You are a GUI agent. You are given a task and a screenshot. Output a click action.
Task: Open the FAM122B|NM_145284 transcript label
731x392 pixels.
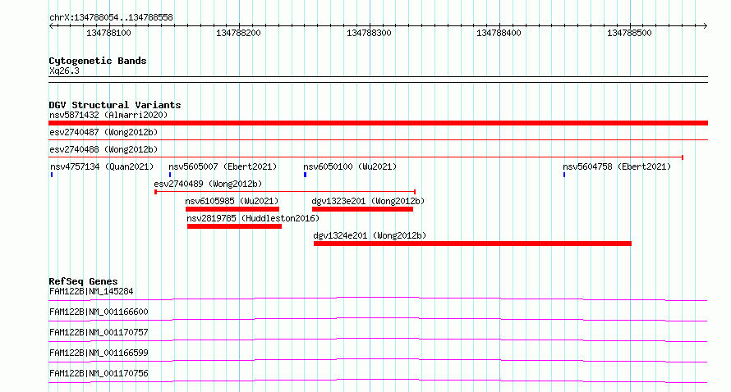coord(91,291)
